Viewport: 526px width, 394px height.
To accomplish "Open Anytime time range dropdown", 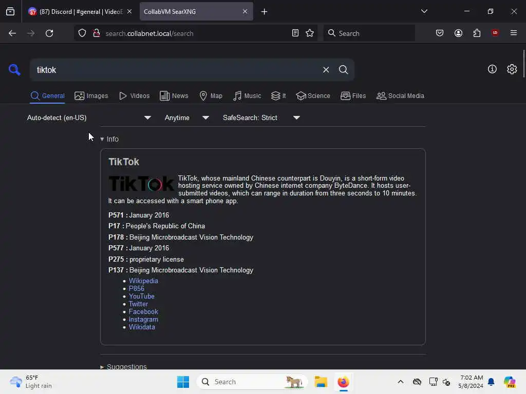I will tap(186, 117).
